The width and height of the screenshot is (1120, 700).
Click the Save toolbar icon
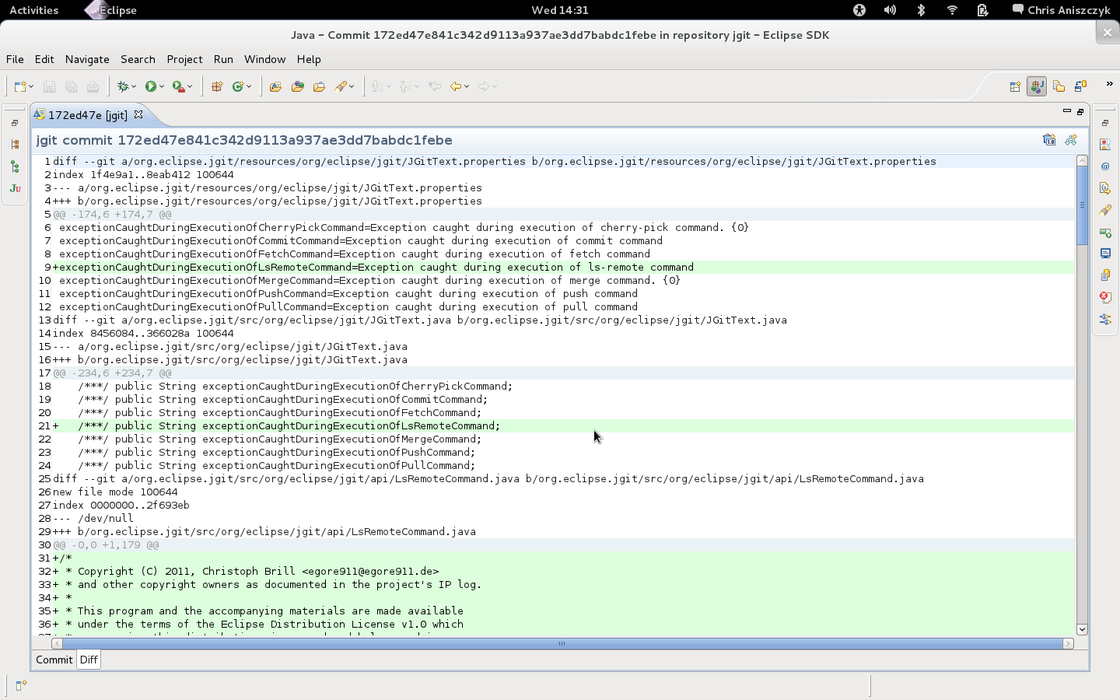click(49, 86)
